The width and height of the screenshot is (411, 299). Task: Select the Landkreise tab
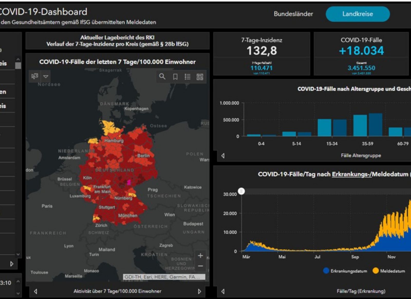point(357,14)
